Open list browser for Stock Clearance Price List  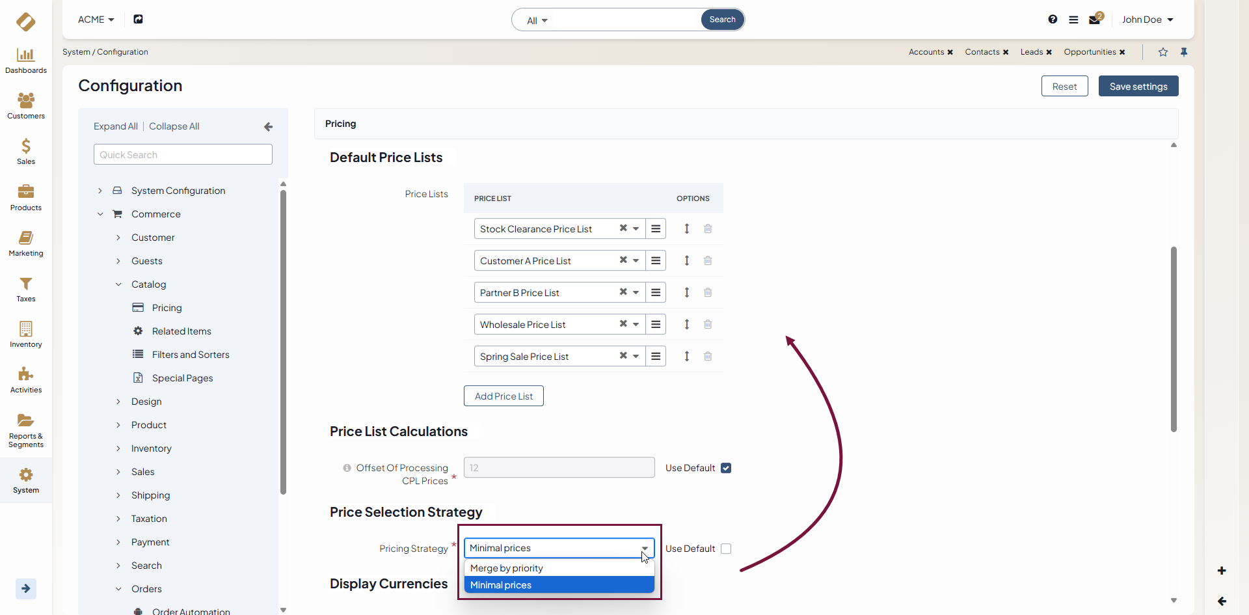[656, 228]
